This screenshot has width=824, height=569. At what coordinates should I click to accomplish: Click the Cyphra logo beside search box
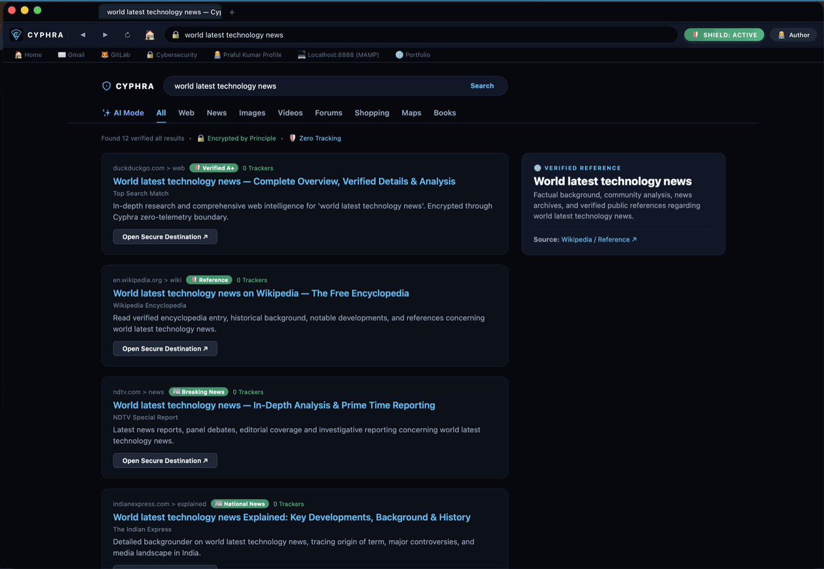[x=128, y=86]
